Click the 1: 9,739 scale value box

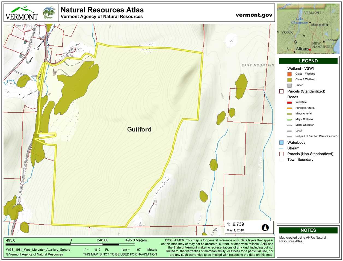(x=250, y=227)
